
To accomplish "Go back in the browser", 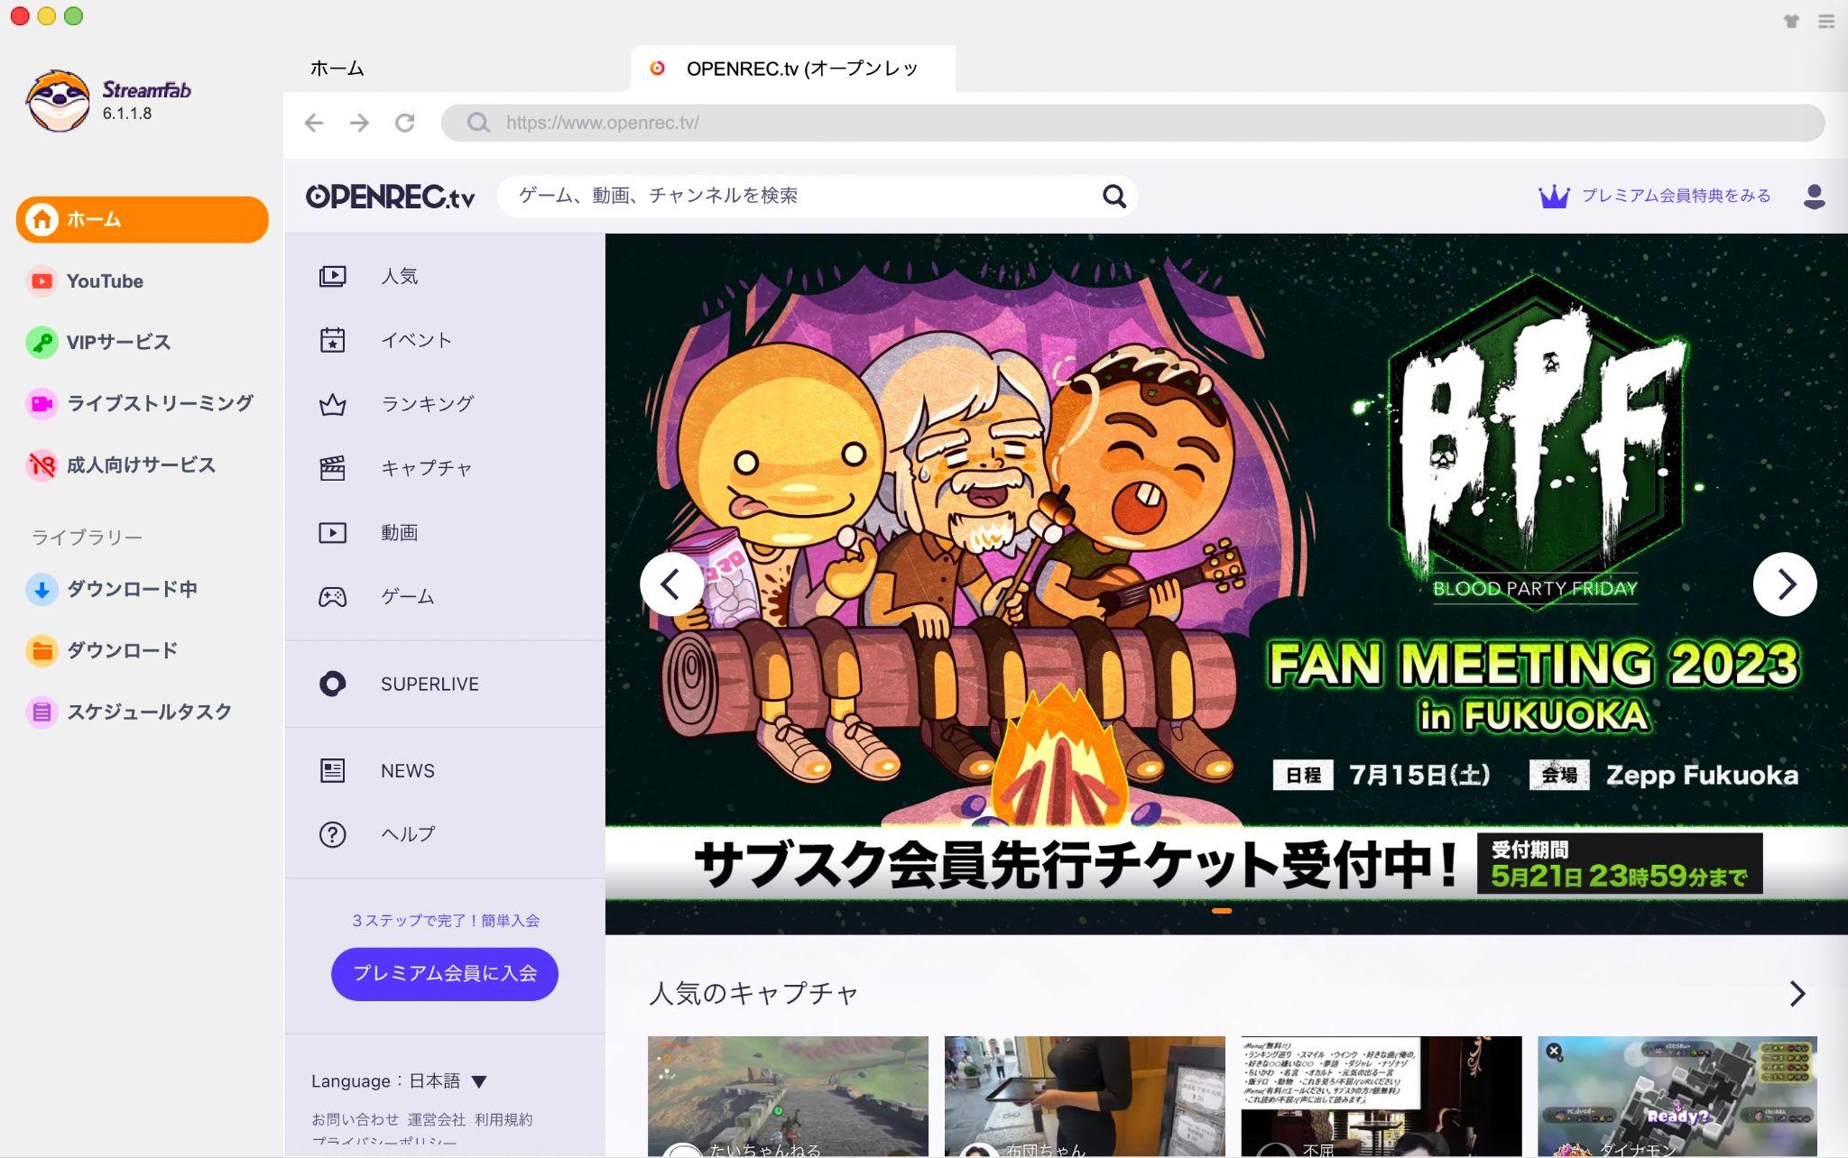I will pos(314,123).
